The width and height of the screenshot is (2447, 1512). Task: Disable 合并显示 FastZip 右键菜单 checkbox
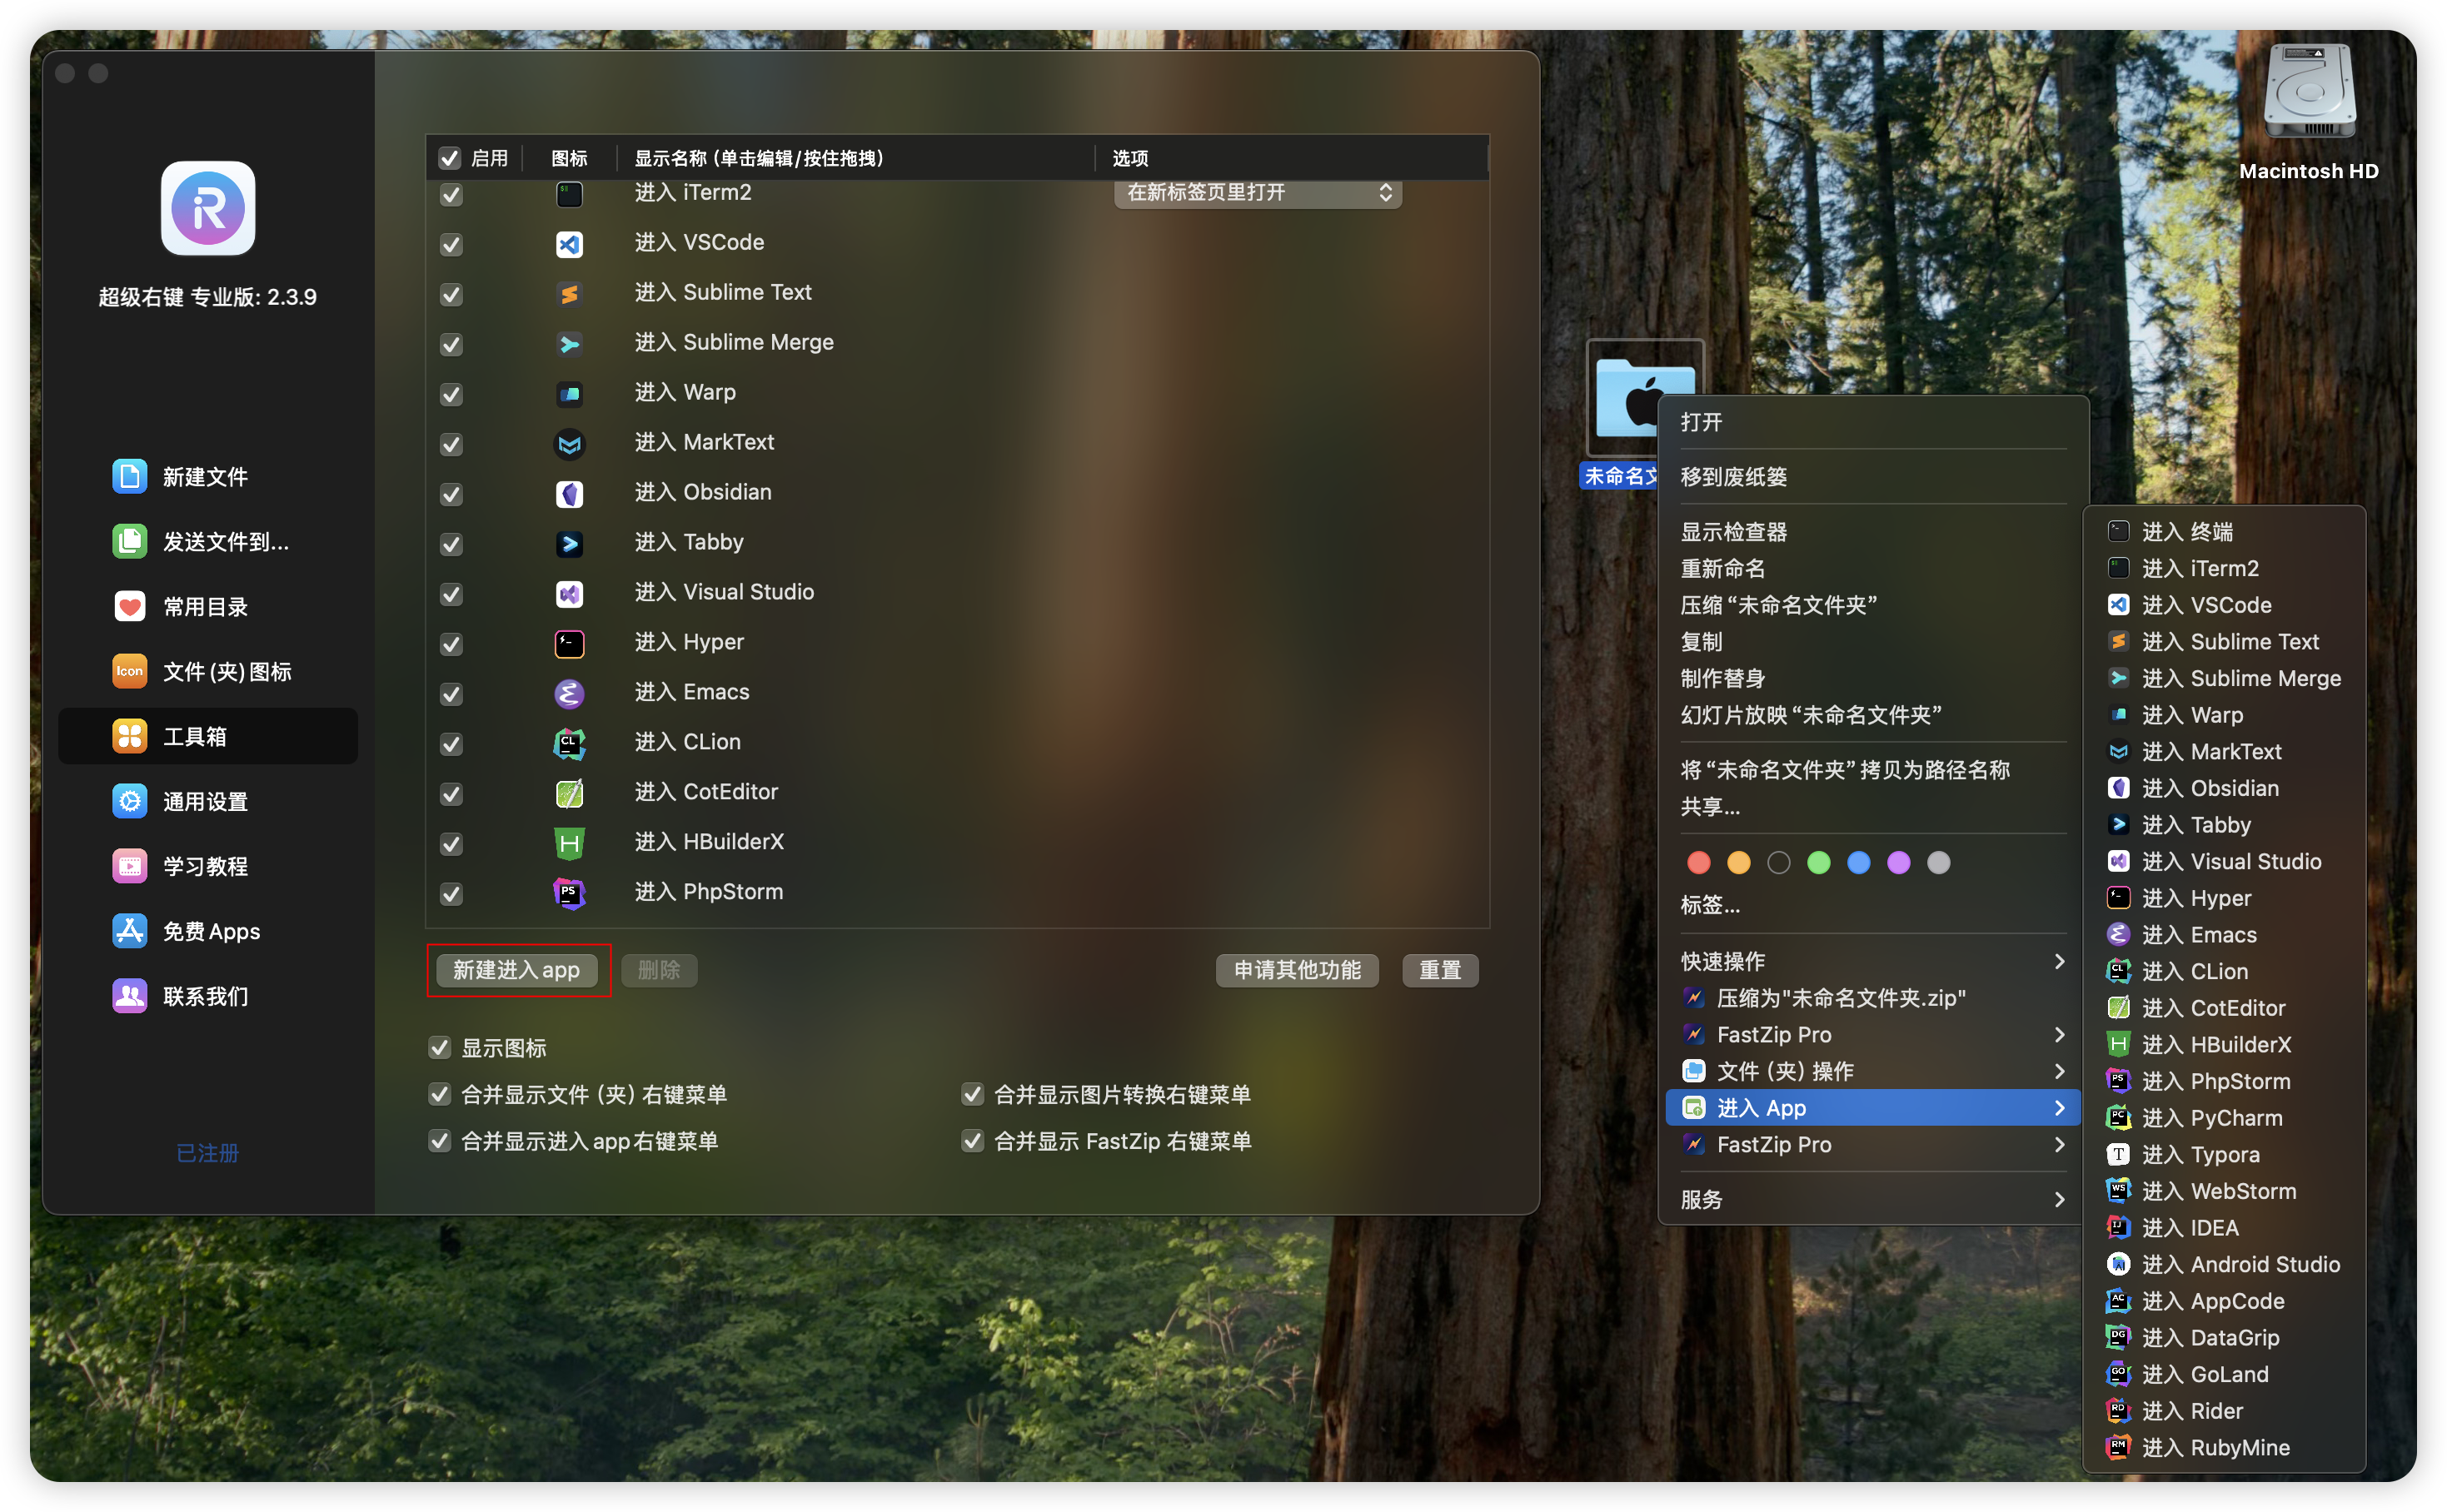click(x=971, y=1141)
